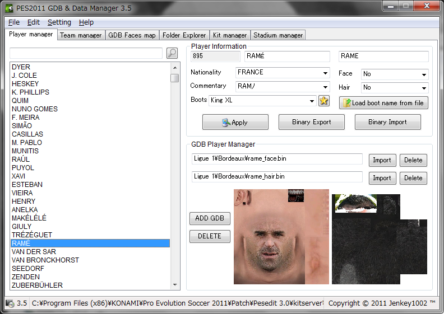Screen dimensions: 444x314
Task: Open the Commentary combo box
Action: (325, 87)
